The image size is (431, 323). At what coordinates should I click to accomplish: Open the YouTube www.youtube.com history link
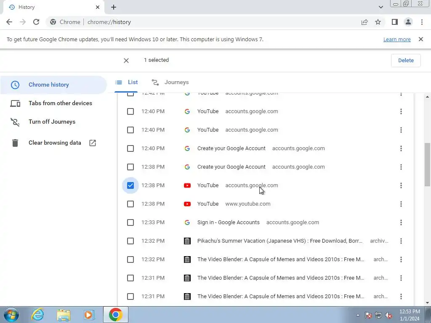208,204
